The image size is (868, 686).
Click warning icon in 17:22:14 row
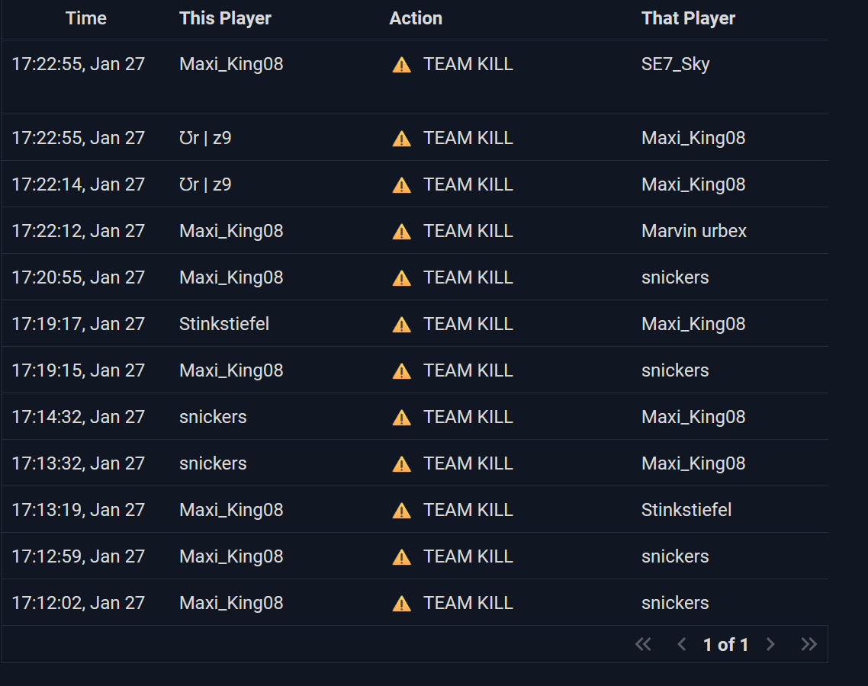[x=401, y=185]
